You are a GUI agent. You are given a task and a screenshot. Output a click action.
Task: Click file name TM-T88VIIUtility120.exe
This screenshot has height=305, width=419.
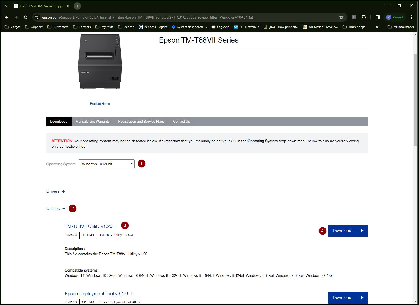116,235
